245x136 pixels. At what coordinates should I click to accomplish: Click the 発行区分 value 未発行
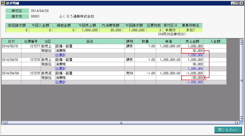tap(171, 30)
